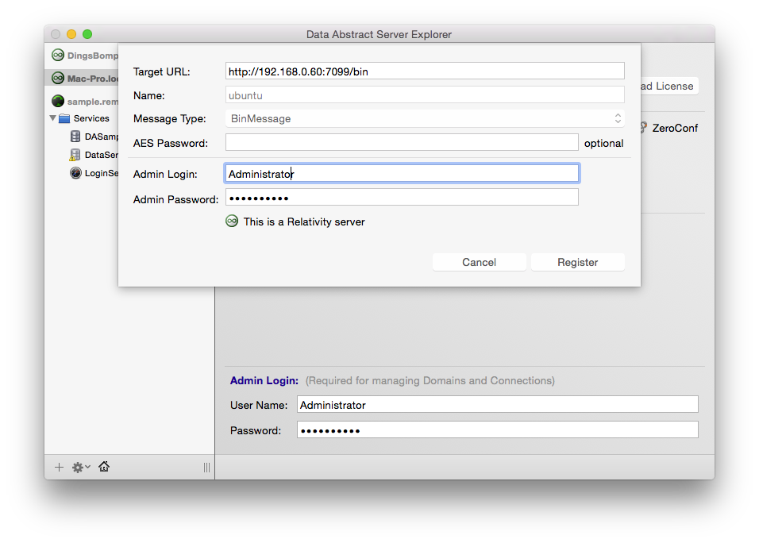Zoom the window with the green button
Screen dimensions: 759x543
87,34
